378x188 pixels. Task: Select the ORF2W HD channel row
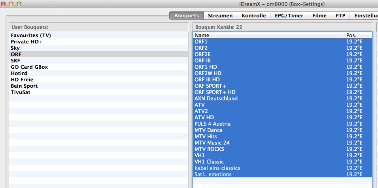[x=283, y=73]
